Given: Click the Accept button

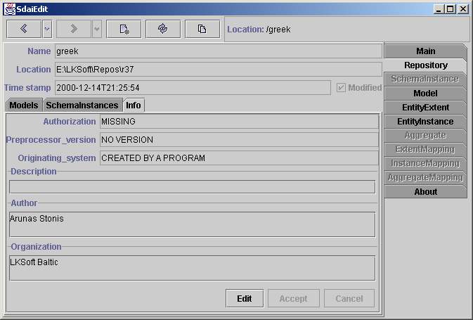Looking at the screenshot, I should coord(293,299).
